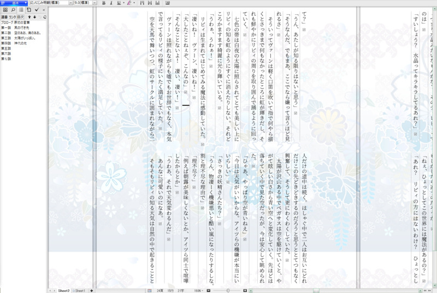The image size is (437, 293).
Task: Align text to center icon
Action: coord(150,3)
